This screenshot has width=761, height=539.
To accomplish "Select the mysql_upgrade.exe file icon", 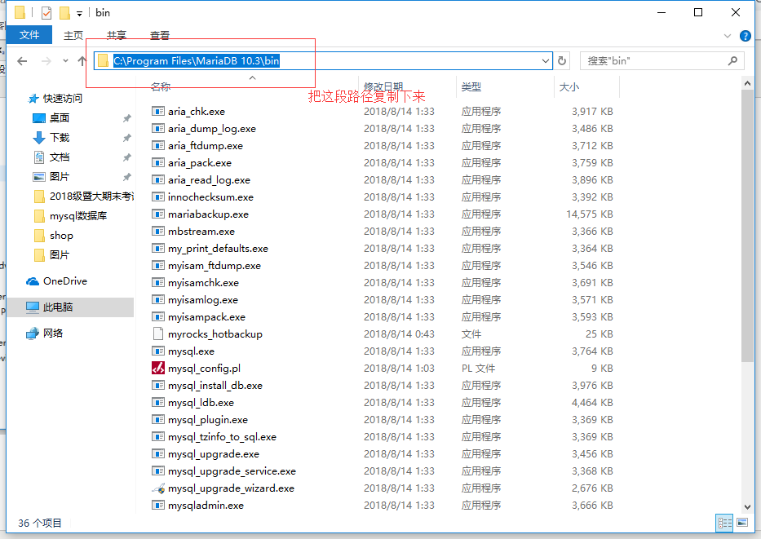I will click(x=157, y=453).
